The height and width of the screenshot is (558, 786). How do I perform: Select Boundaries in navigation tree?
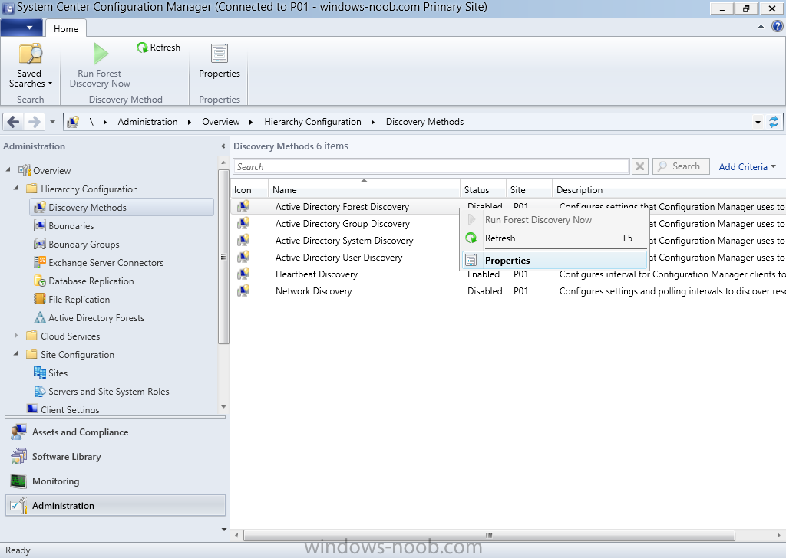click(71, 225)
